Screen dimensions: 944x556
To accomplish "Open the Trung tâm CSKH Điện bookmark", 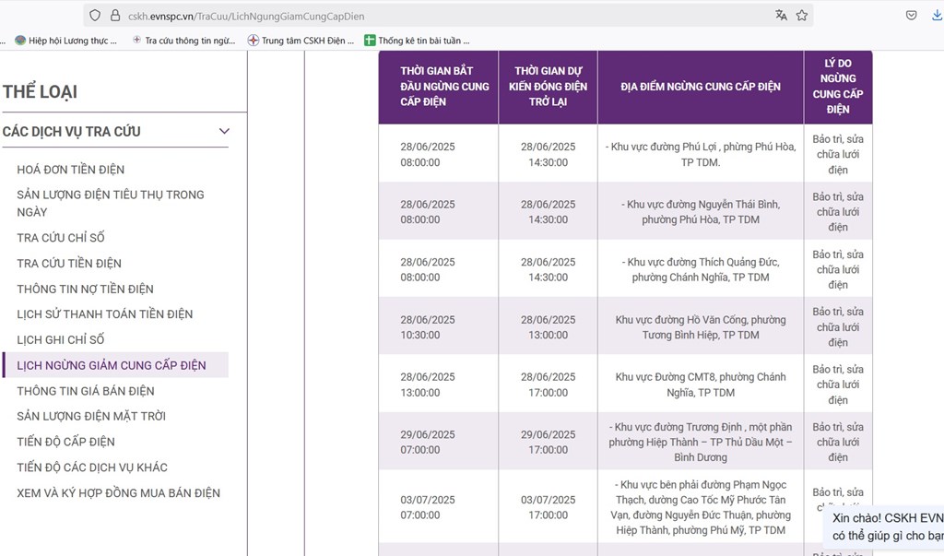I will 301,41.
